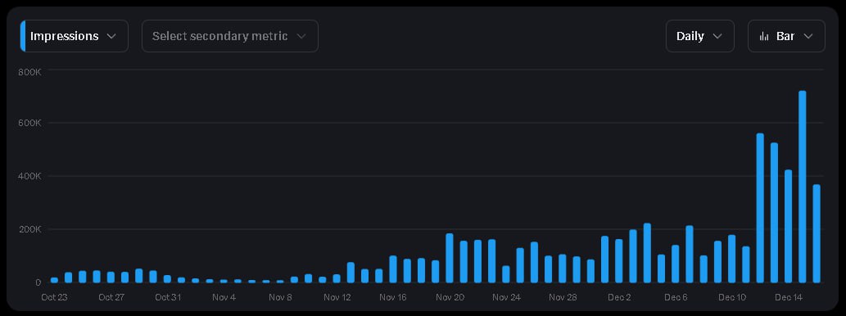Click the Nov 12 axis label
This screenshot has height=316, width=846.
click(337, 297)
